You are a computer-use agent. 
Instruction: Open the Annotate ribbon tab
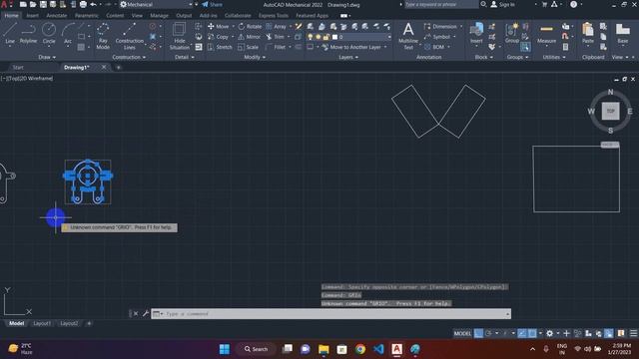[x=56, y=16]
